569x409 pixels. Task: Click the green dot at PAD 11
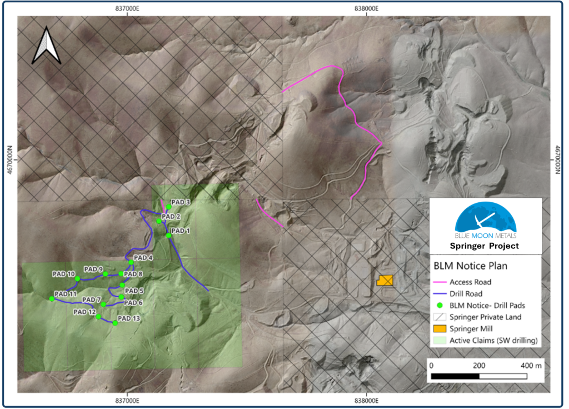point(52,298)
